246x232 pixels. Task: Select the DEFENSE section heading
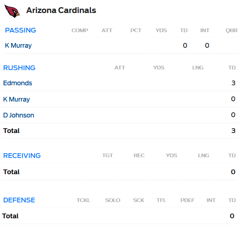point(19,200)
